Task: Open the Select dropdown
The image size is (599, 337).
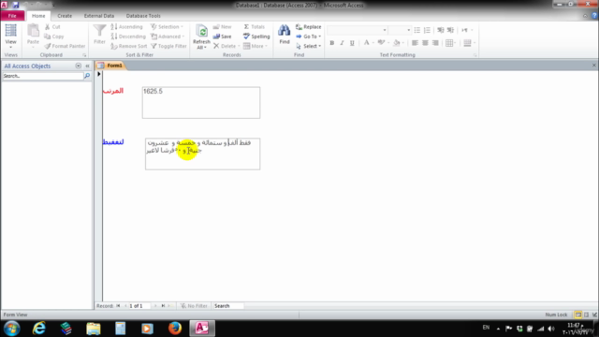Action: (308, 46)
